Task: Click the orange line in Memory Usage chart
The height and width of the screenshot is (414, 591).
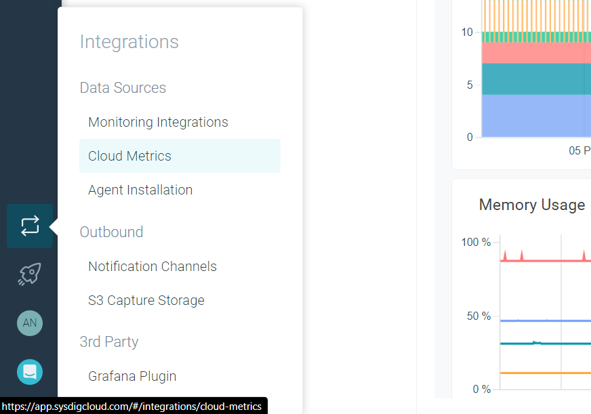Action: point(542,373)
